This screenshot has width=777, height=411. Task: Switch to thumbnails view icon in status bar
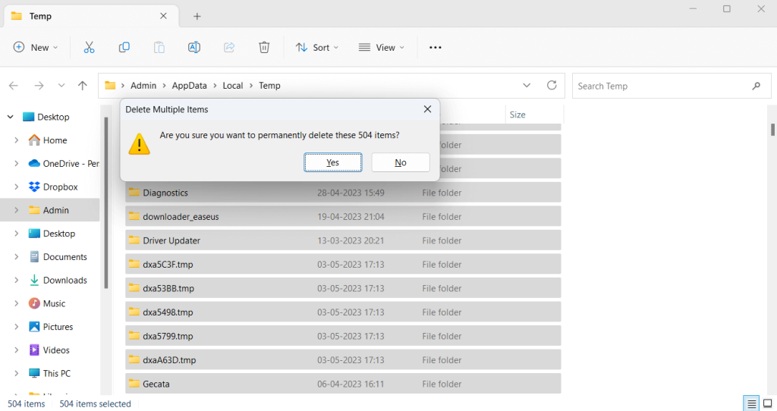point(768,403)
